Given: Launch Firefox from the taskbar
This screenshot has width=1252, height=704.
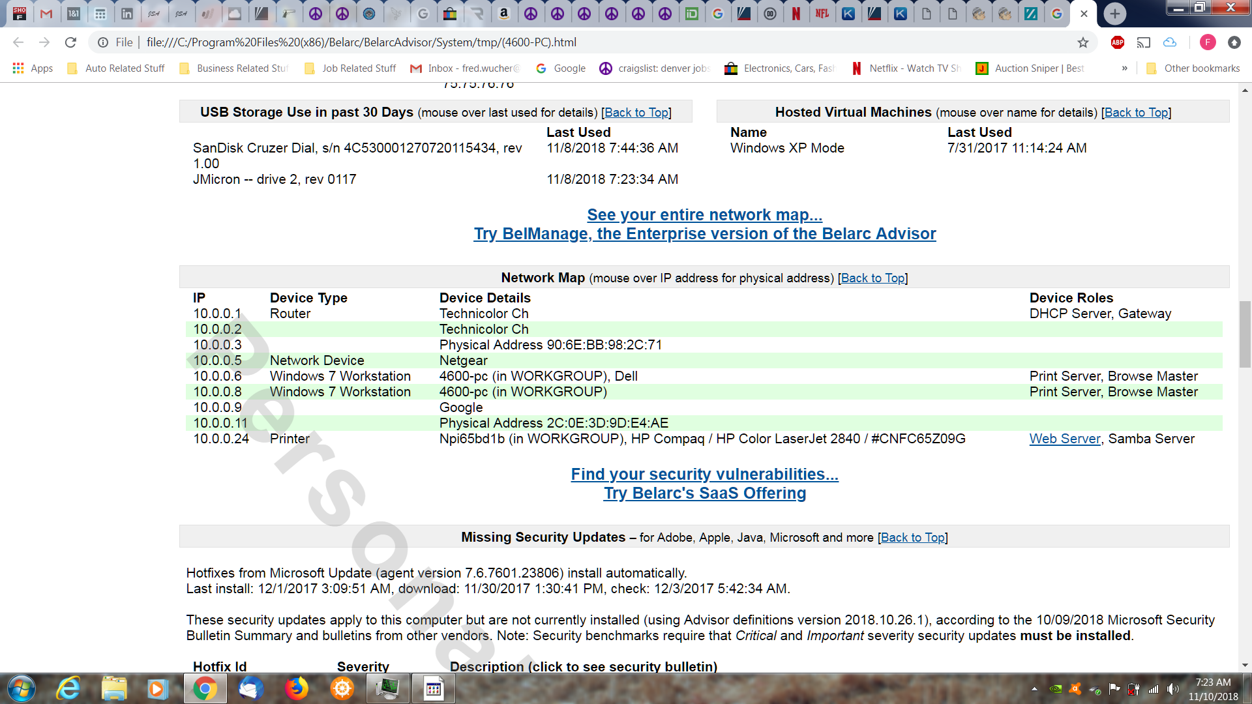Looking at the screenshot, I should coord(297,688).
